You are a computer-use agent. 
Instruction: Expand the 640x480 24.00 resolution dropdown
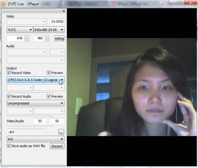tap(49, 30)
